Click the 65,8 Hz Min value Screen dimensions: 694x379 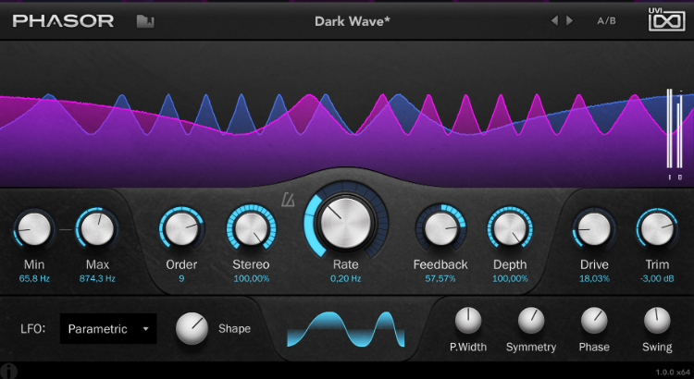click(34, 278)
